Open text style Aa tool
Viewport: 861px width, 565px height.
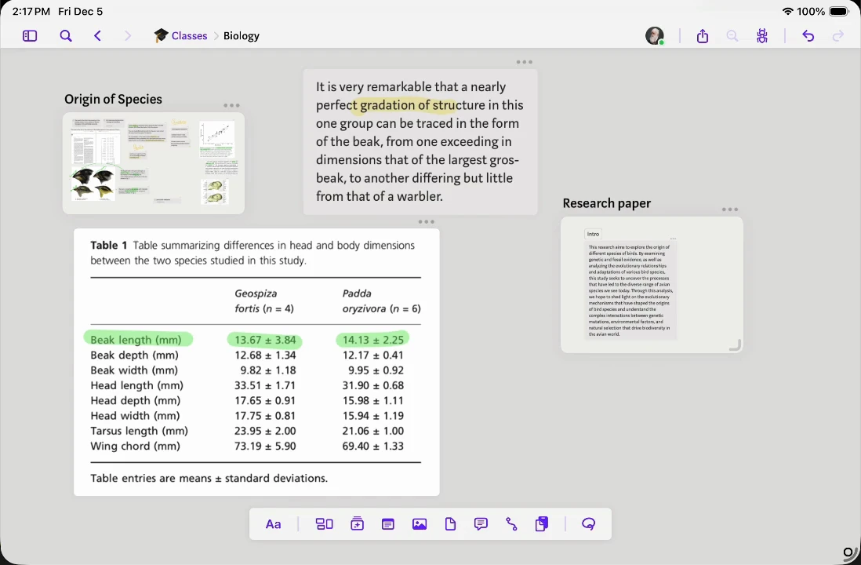[273, 523]
